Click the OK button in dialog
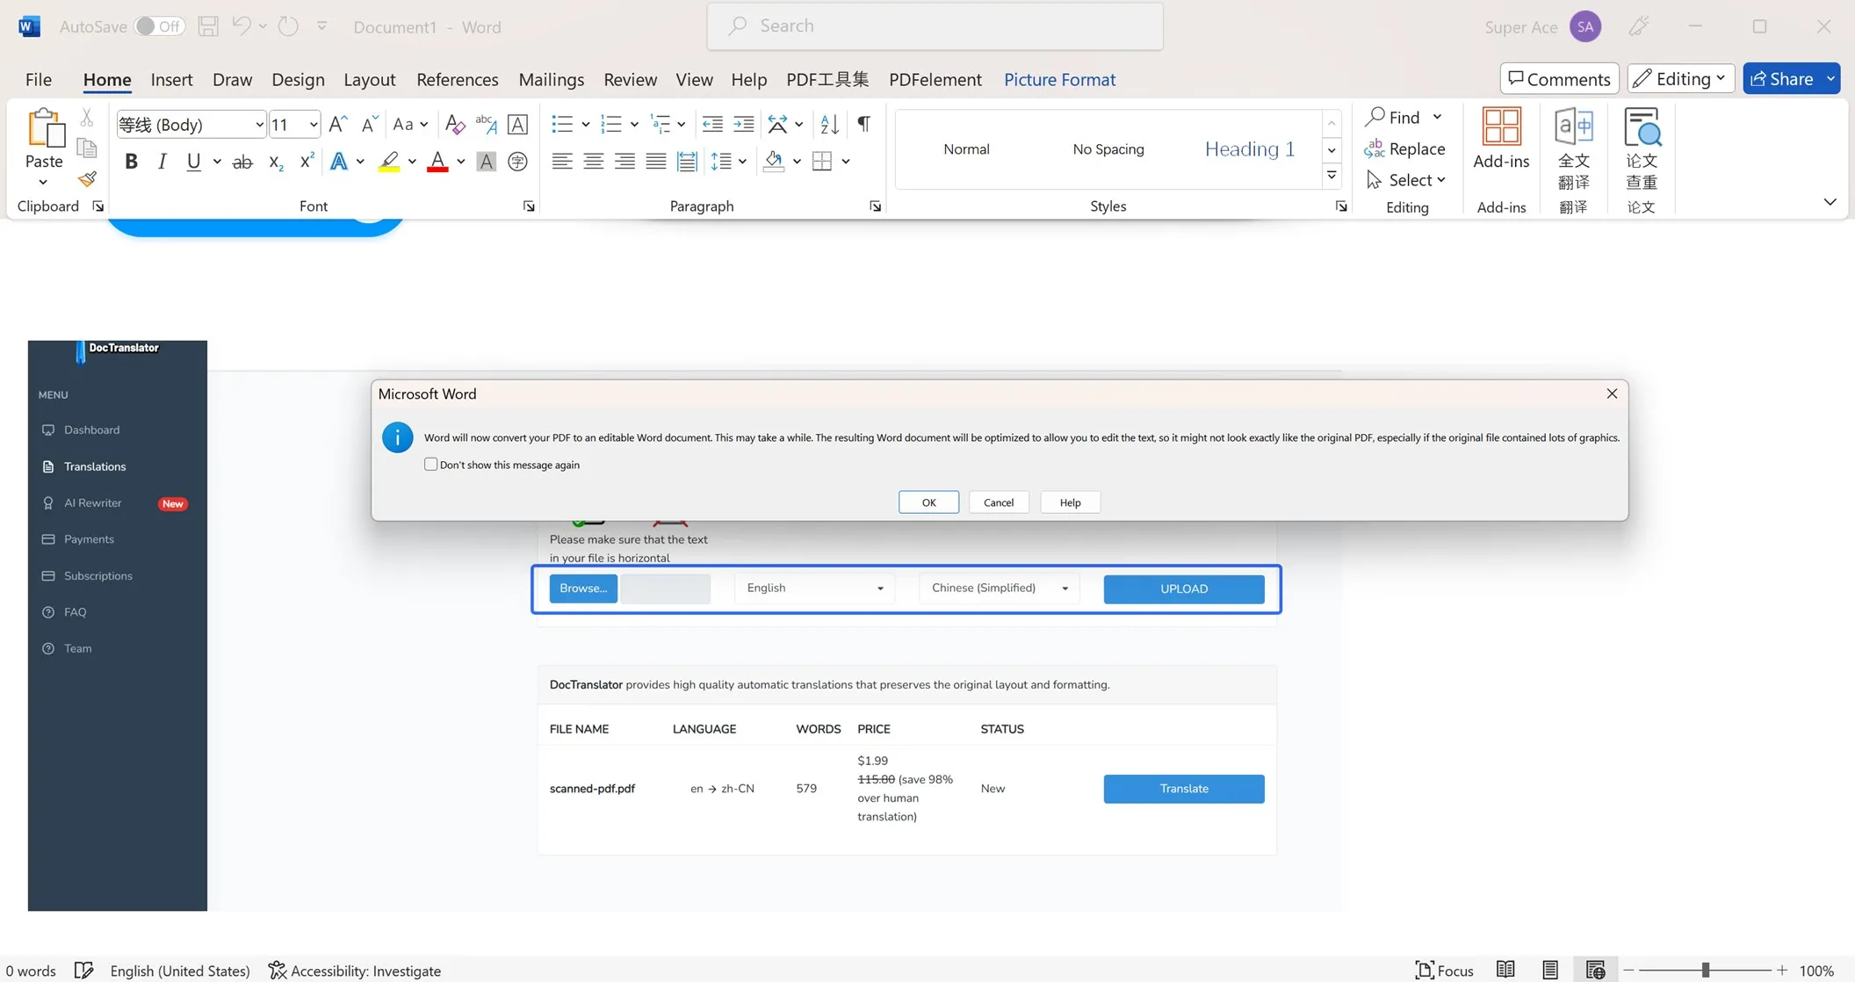The height and width of the screenshot is (982, 1855). point(928,502)
